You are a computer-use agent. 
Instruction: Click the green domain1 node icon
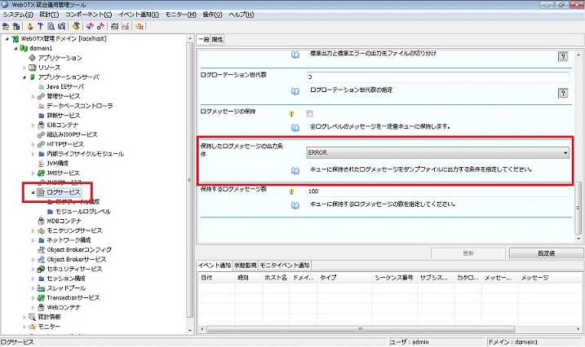tap(24, 48)
